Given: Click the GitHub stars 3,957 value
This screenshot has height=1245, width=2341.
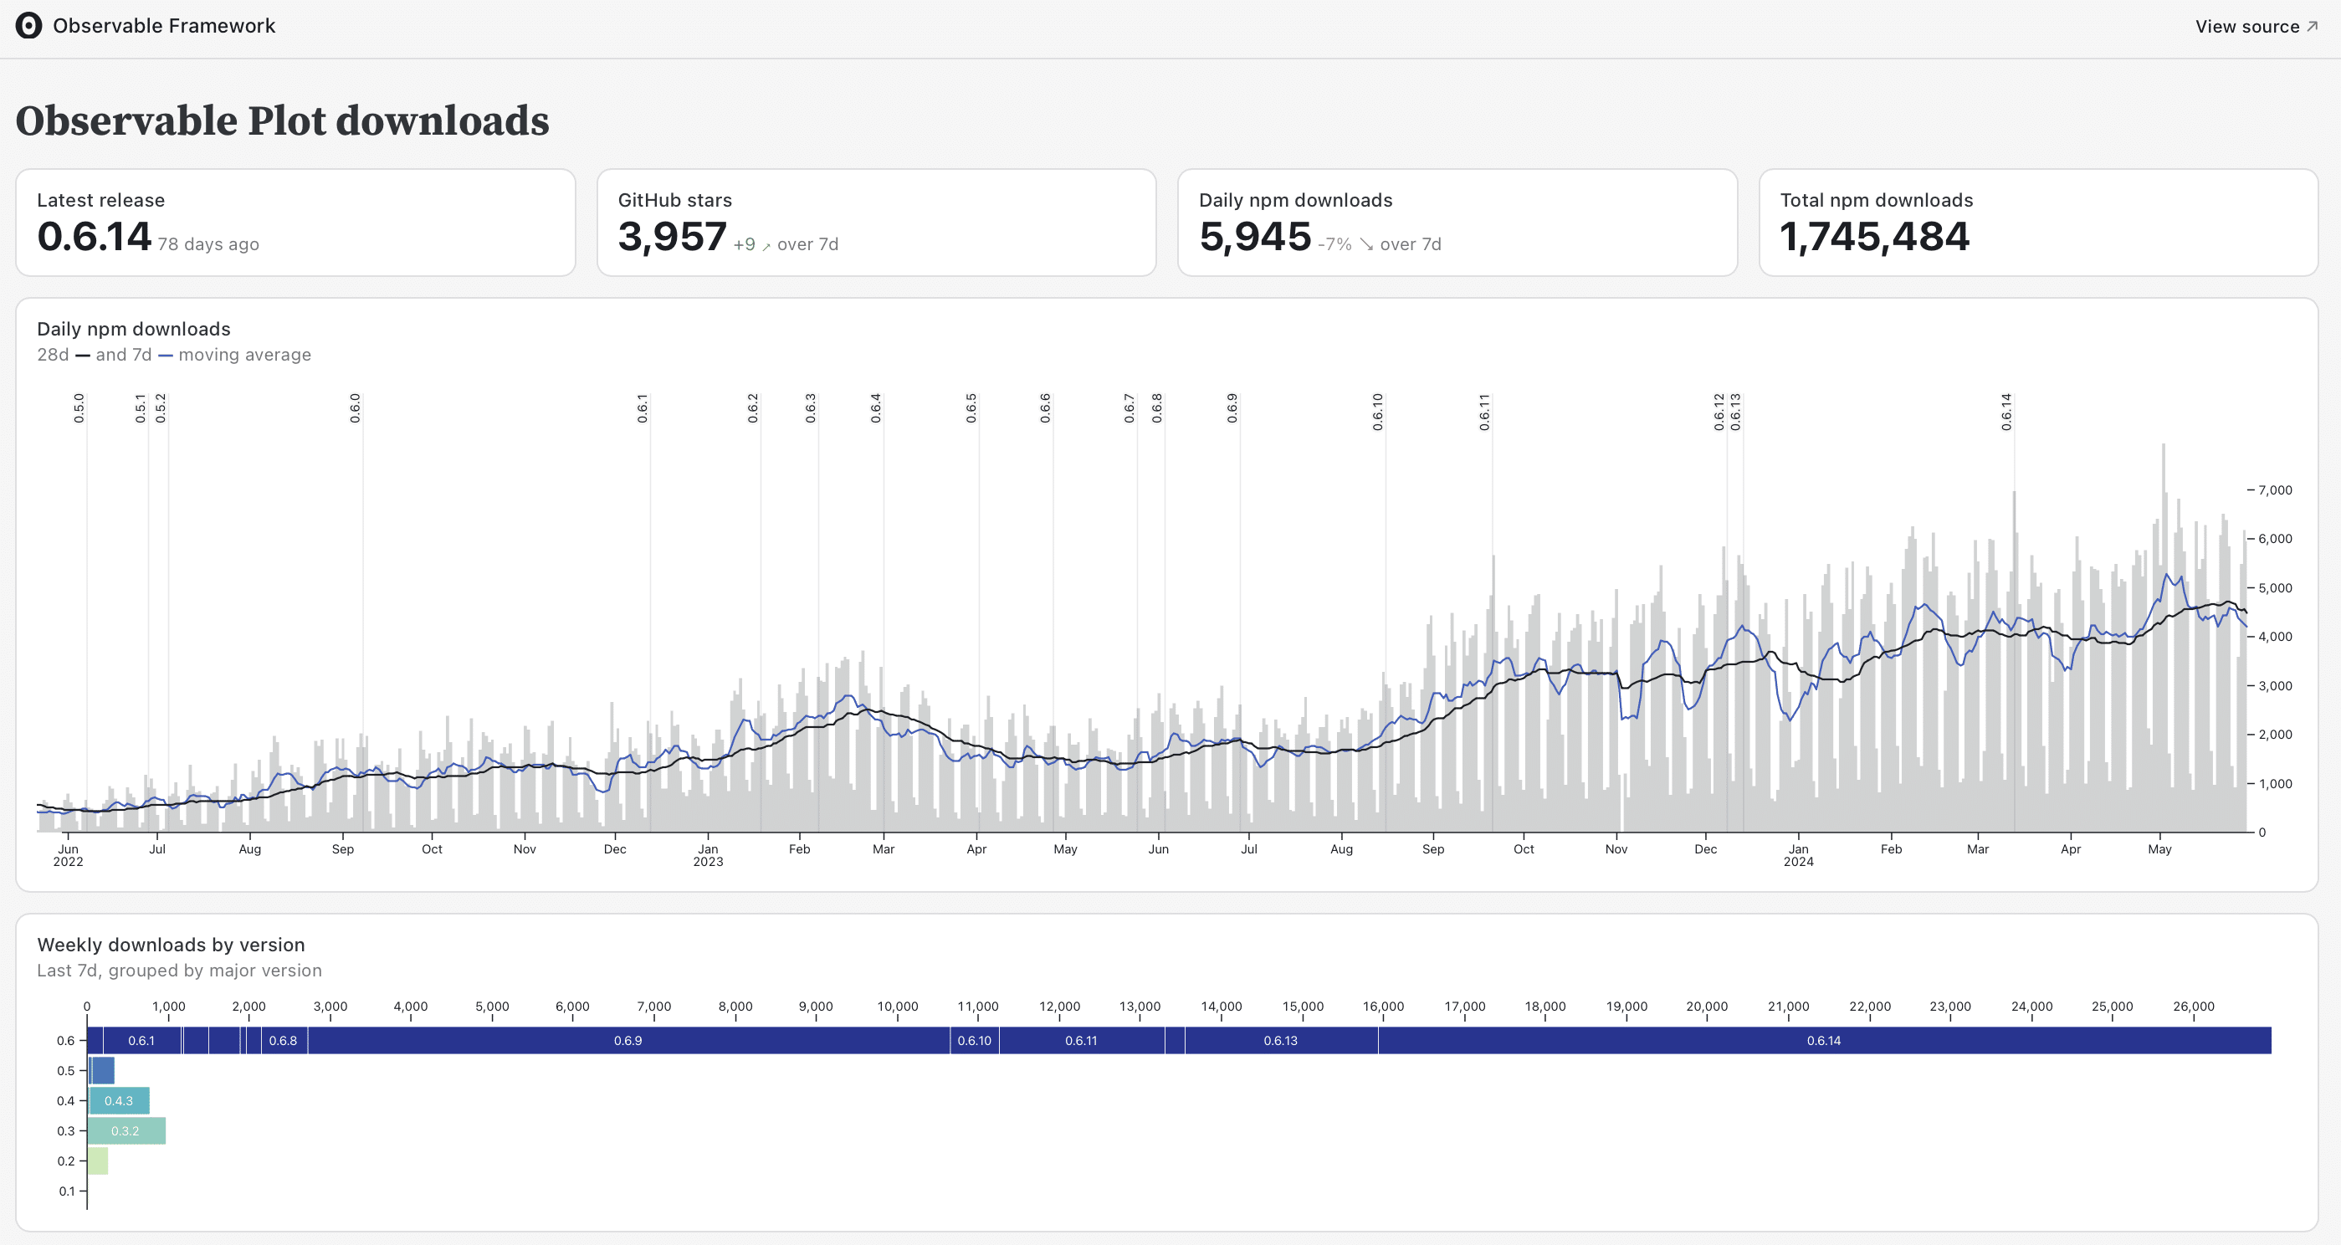Looking at the screenshot, I should (673, 236).
